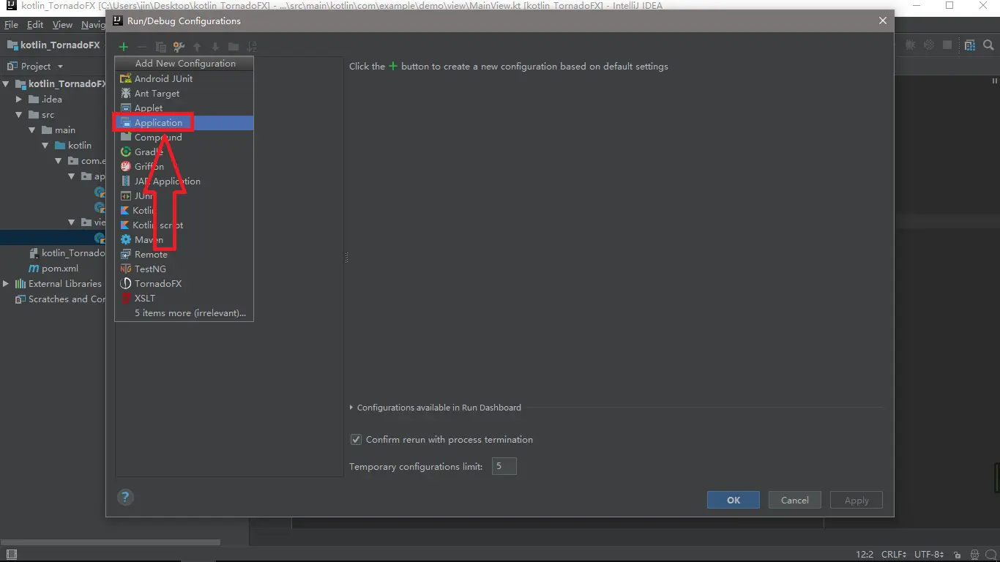Image resolution: width=1000 pixels, height=562 pixels.
Task: Close the Run/Debug Configurations dialog
Action: [882, 21]
